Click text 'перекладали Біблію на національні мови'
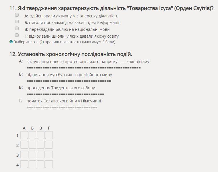 pyautogui.click(x=69, y=29)
